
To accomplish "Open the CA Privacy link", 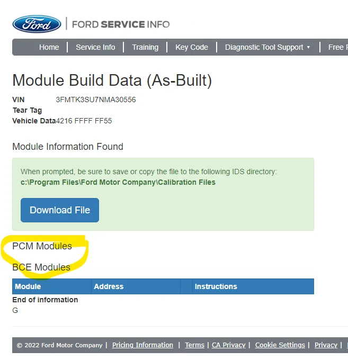I will coord(228,345).
